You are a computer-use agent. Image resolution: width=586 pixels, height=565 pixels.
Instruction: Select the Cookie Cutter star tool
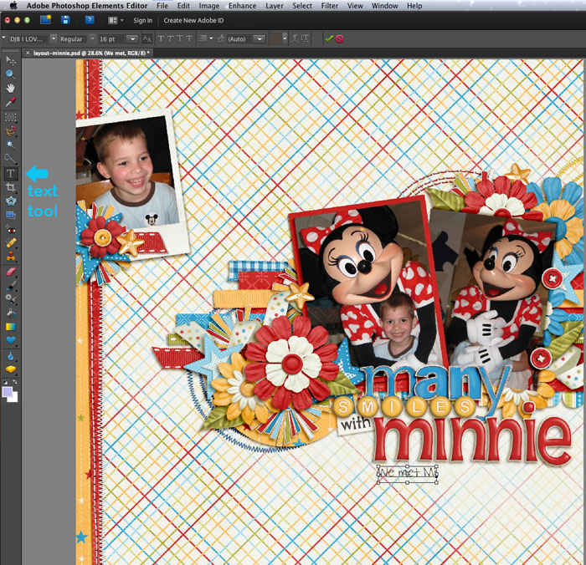pos(10,201)
